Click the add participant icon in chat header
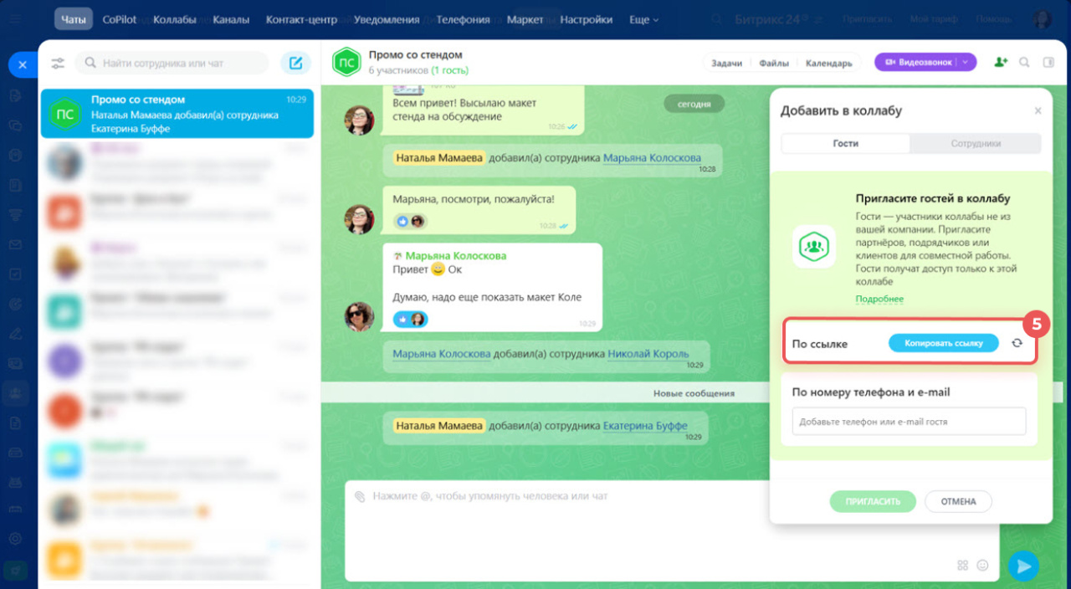 (1001, 62)
